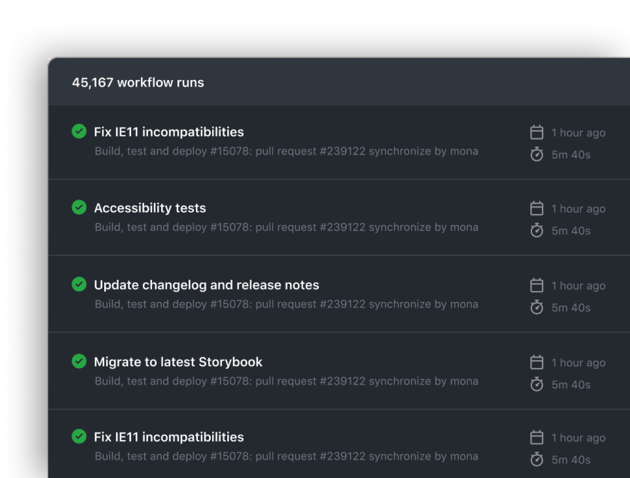
Task: Open the first Fix IE11 incompatibilities run
Action: 169,132
